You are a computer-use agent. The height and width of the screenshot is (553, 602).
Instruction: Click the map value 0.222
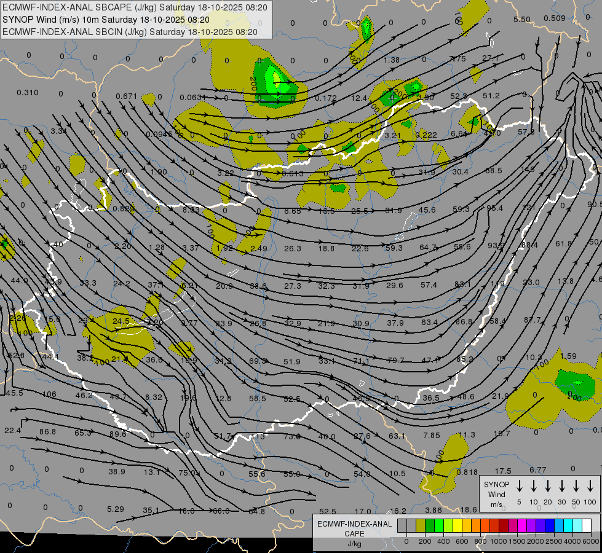click(x=426, y=135)
